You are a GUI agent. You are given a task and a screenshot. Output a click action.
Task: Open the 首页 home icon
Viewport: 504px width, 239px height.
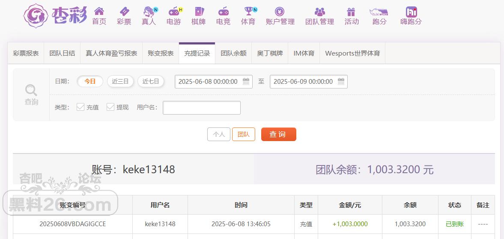[99, 12]
